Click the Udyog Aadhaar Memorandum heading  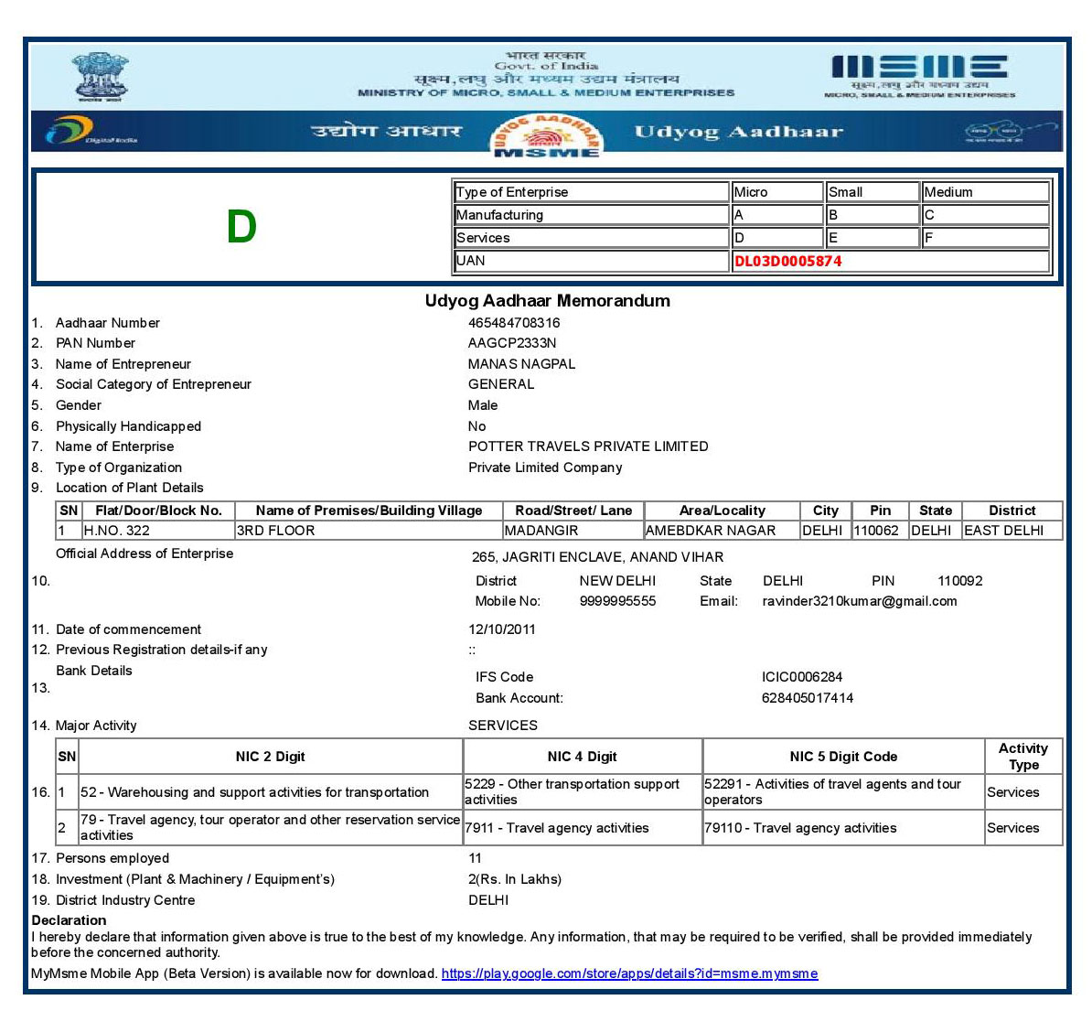click(548, 300)
